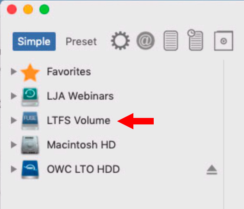Open the scheduled log icon with clock

pos(196,40)
